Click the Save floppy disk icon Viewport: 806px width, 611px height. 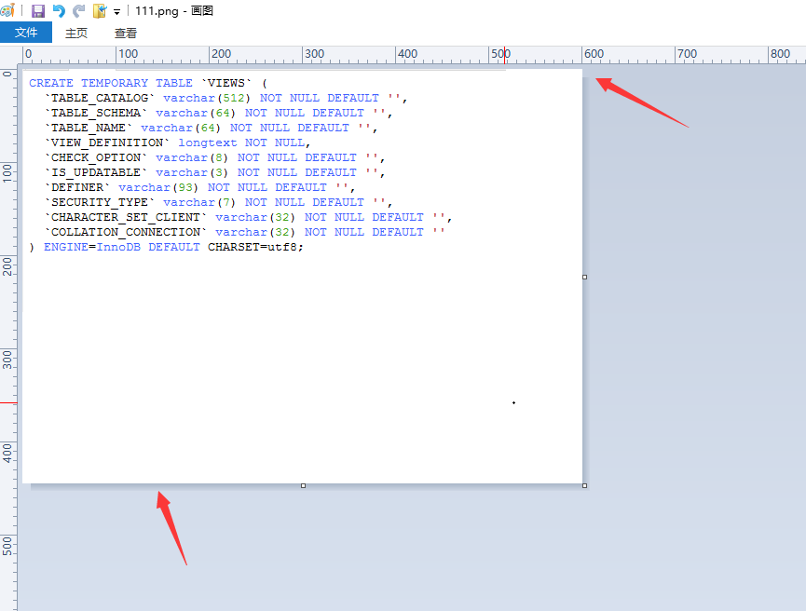(38, 10)
